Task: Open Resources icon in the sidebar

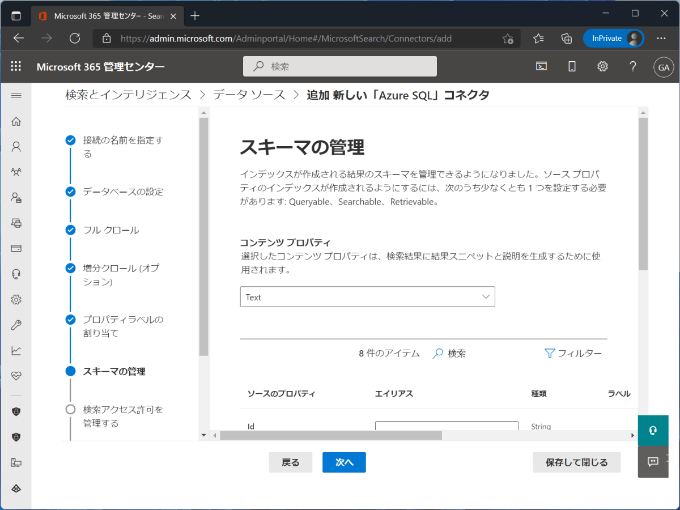Action: click(x=16, y=223)
